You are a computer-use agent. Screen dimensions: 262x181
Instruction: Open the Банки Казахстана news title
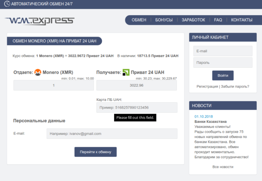tap(211, 122)
